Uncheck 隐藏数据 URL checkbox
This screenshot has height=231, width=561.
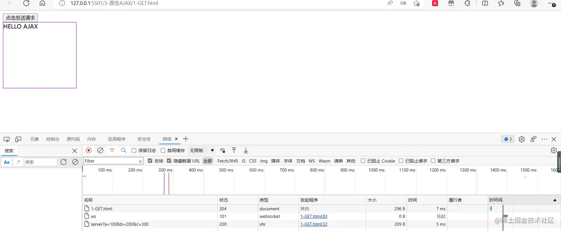click(169, 161)
